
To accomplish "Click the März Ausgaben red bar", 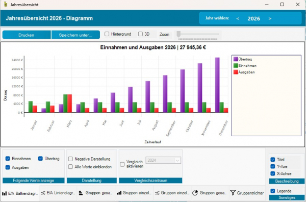I will click(69, 103).
